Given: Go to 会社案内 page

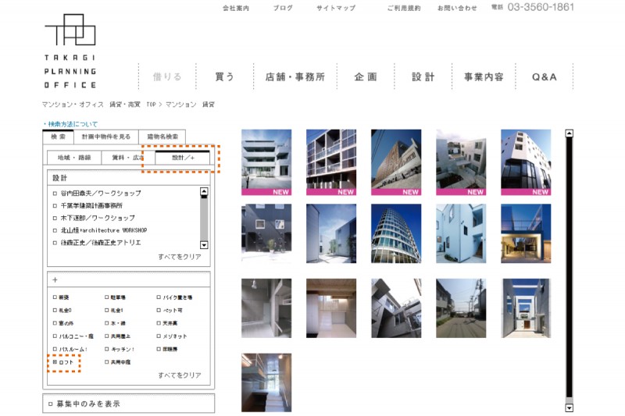Looking at the screenshot, I should [236, 8].
